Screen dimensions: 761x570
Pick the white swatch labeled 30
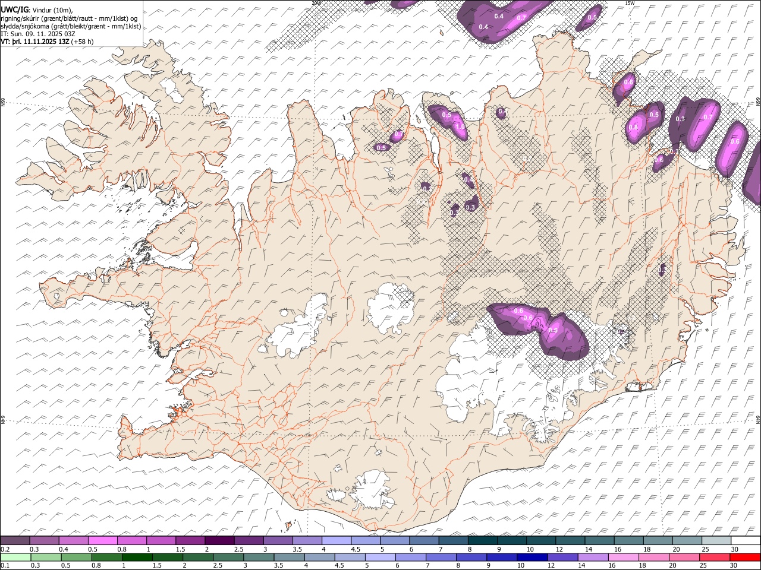(746, 540)
